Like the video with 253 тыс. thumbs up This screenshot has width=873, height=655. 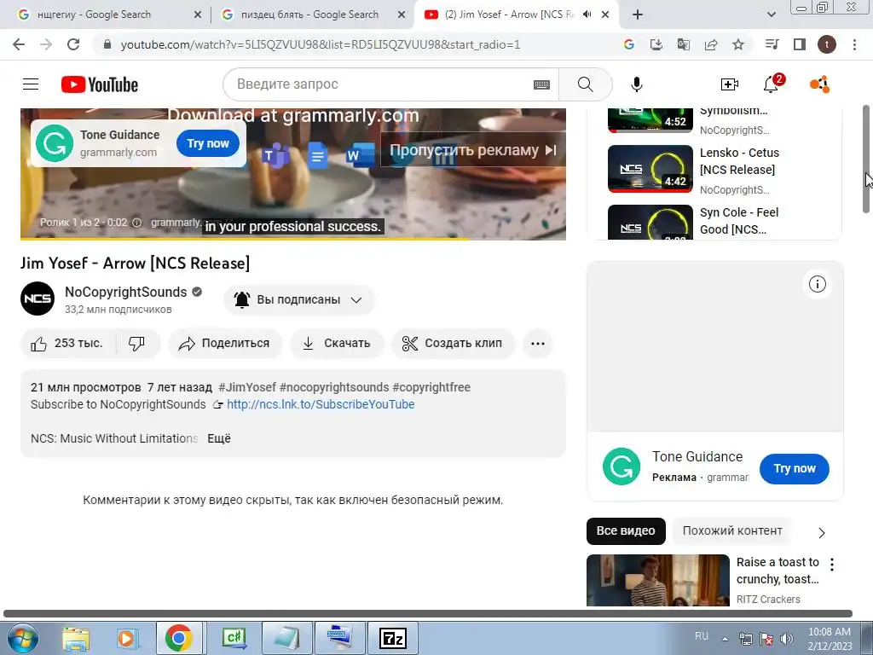67,344
